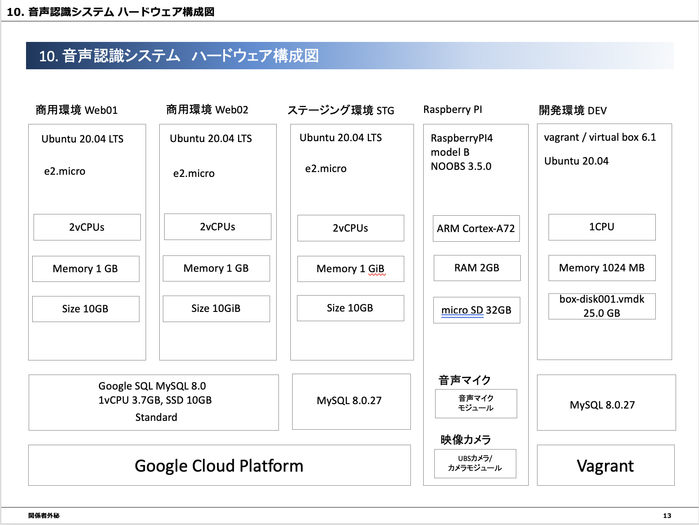Screen dimensions: 699x525
Task: Select the 'Memory 1 GiB' box under STG
Action: coord(350,269)
